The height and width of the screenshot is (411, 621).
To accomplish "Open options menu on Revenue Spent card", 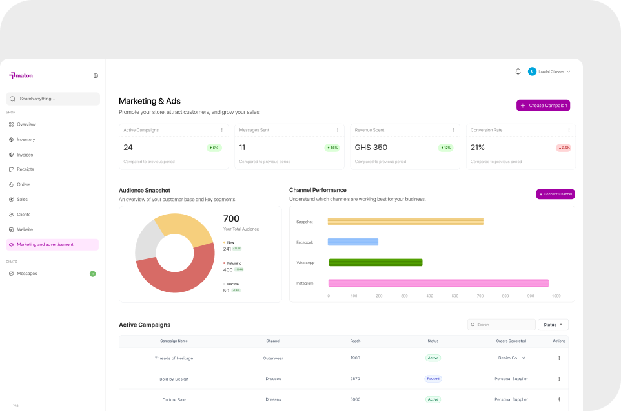I will [x=453, y=130].
